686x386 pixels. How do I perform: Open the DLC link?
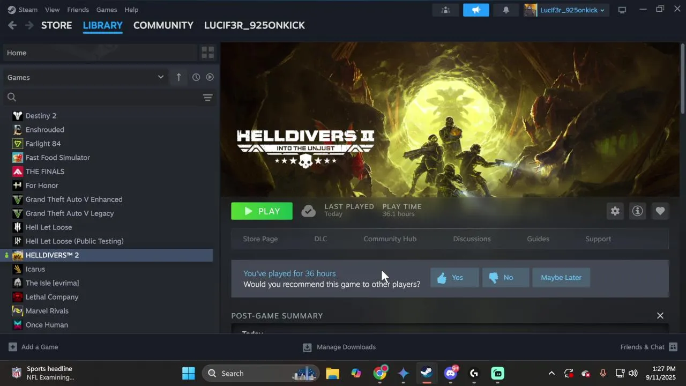(x=320, y=239)
